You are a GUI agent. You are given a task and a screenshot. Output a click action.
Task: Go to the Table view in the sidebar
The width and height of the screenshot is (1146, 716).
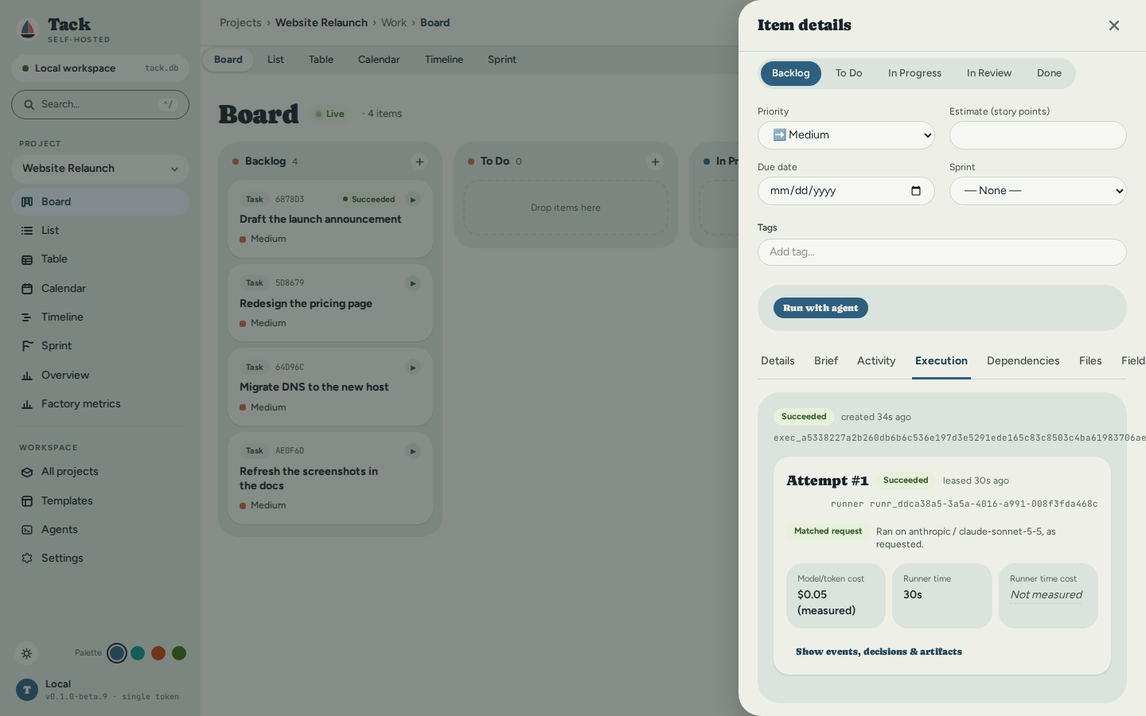[100, 259]
